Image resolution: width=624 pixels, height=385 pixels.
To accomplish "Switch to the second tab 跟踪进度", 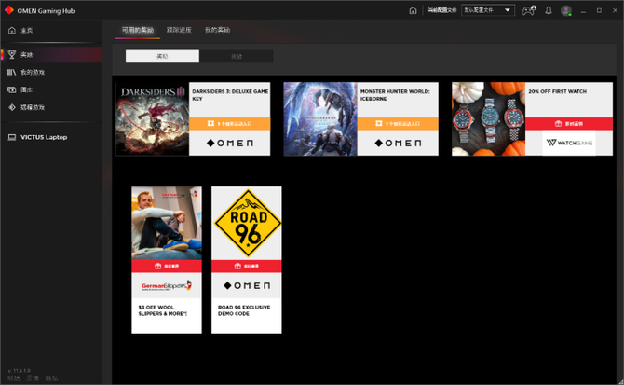I will 179,30.
